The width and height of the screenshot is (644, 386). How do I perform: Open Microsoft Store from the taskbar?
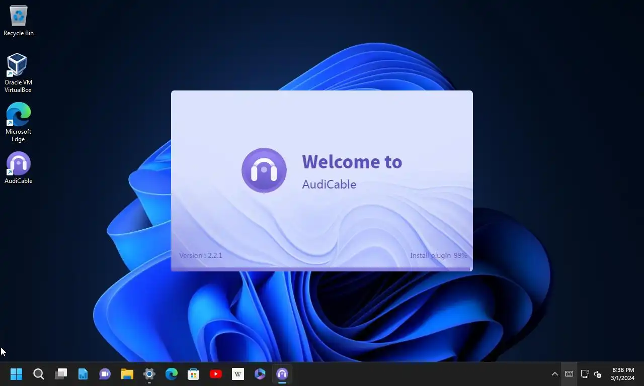point(194,374)
